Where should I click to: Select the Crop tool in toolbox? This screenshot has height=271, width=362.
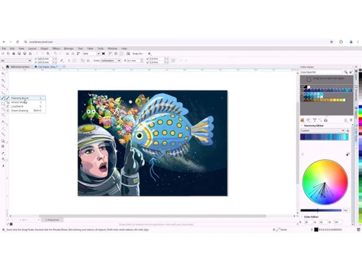tap(3, 80)
